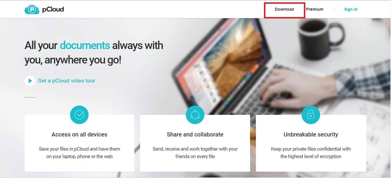The image size is (391, 178).
Task: Click the Save your files in pCloud description
Action: pos(79,153)
